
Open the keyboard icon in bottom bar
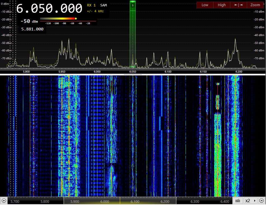tap(237, 201)
